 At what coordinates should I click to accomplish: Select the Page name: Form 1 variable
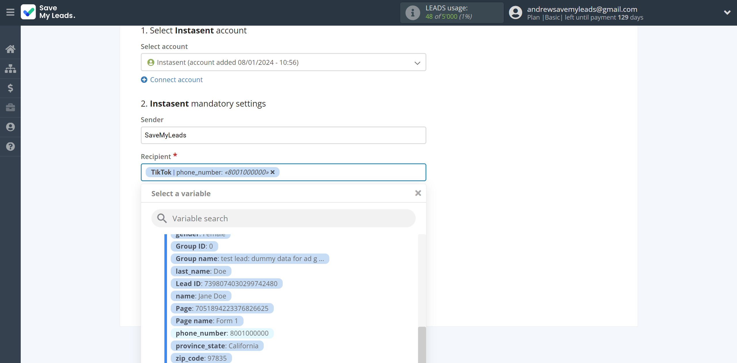(x=207, y=321)
